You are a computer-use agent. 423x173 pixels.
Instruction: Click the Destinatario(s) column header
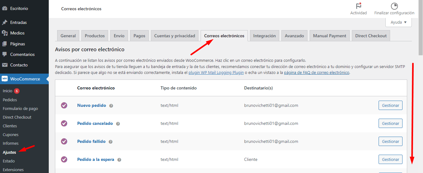[x=258, y=88]
